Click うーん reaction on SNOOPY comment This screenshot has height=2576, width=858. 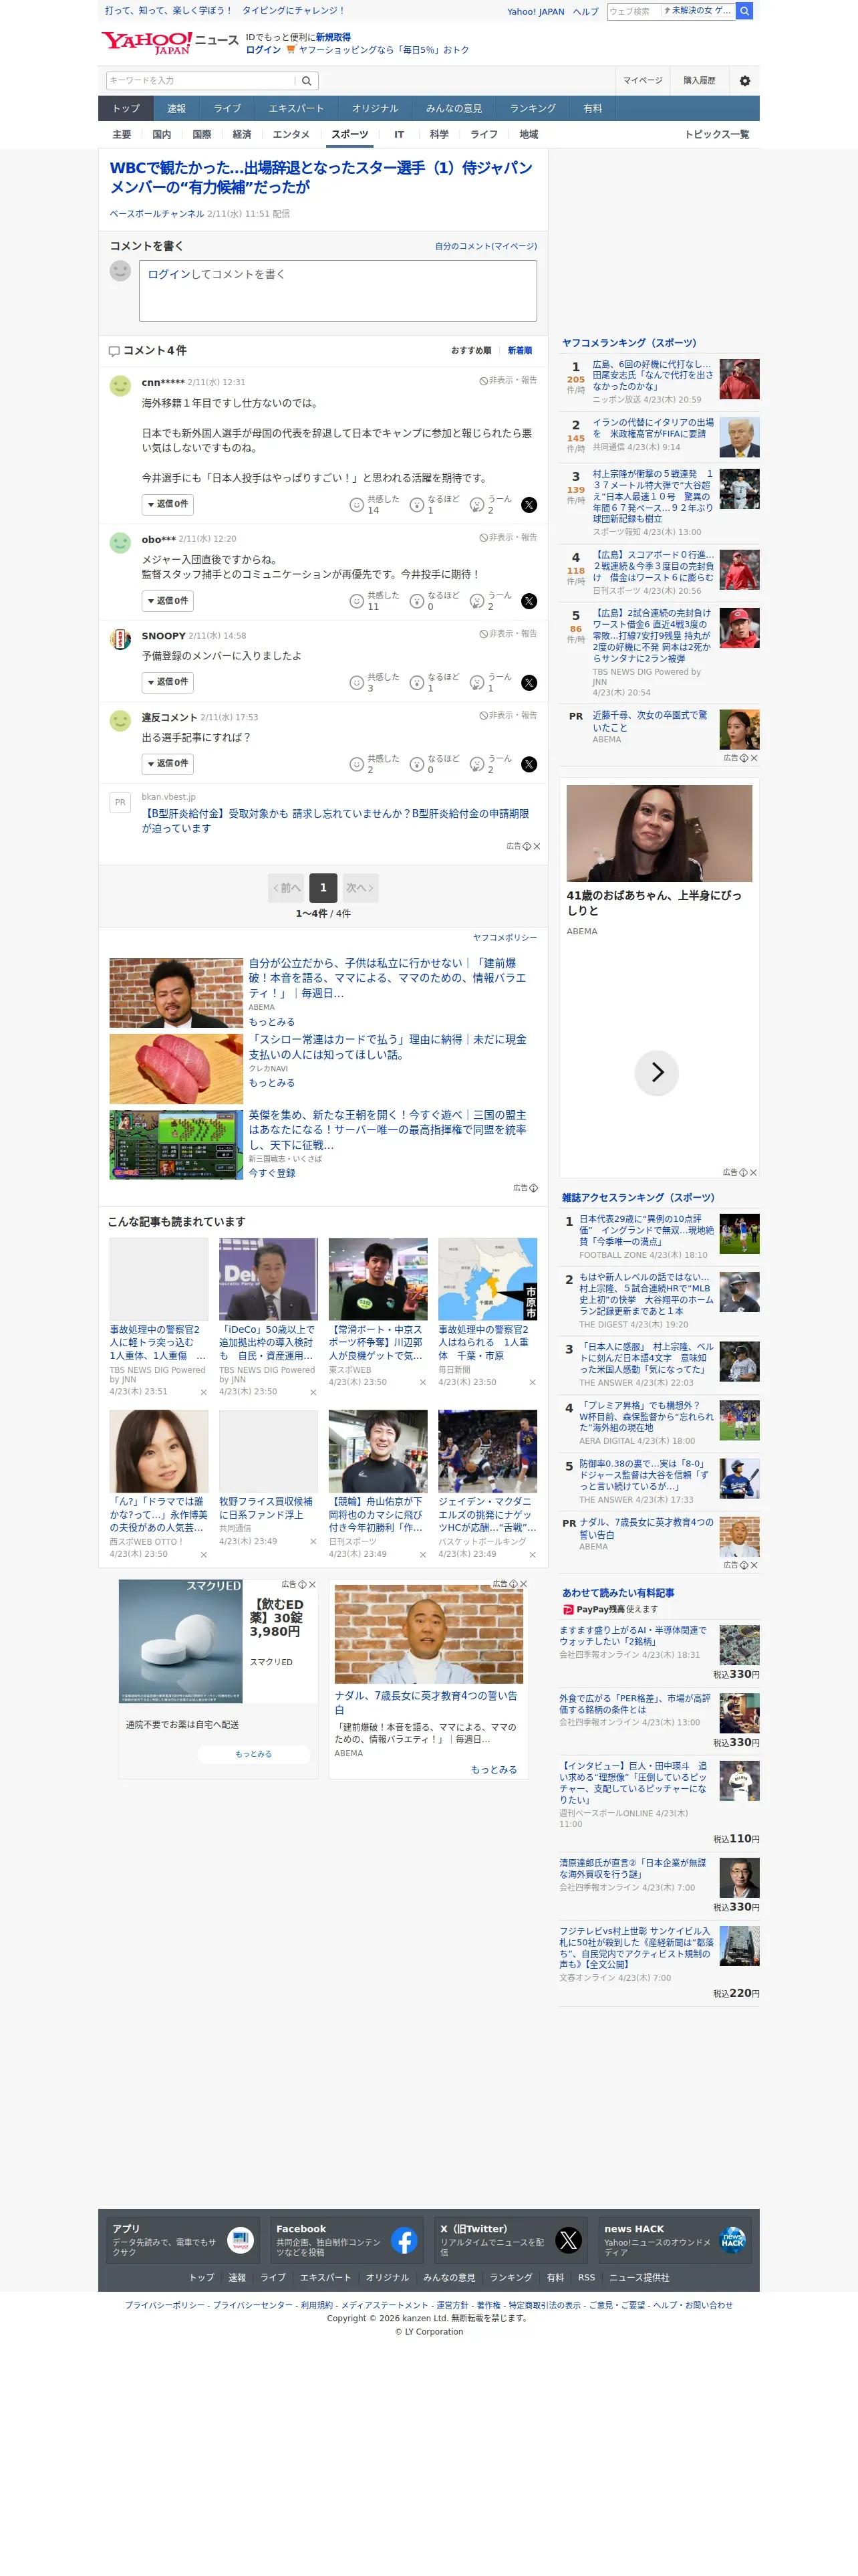tap(490, 683)
